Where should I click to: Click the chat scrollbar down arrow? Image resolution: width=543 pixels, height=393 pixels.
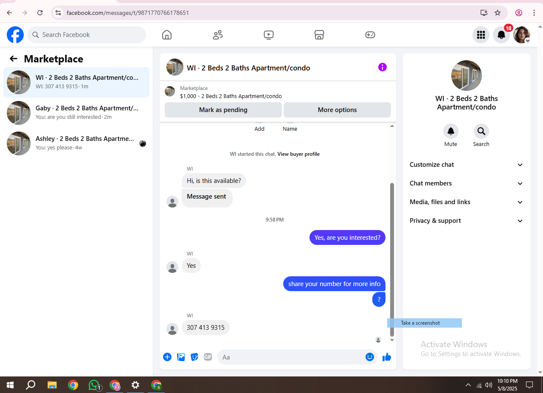[x=392, y=340]
